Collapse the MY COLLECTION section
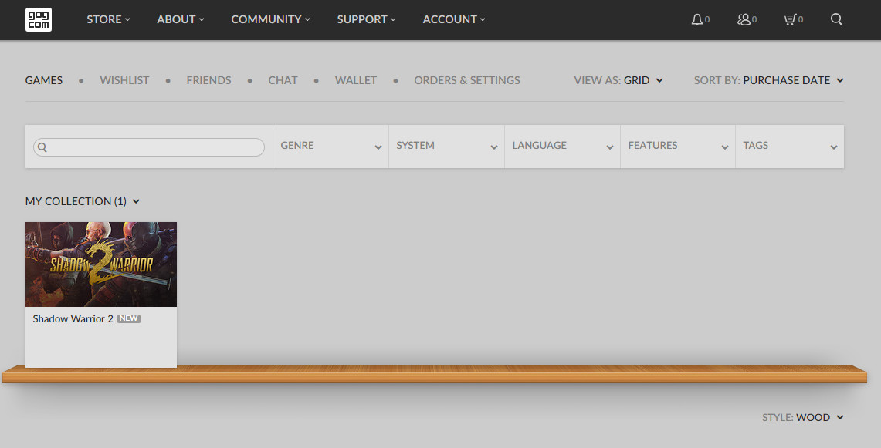The image size is (881, 448). [x=83, y=201]
